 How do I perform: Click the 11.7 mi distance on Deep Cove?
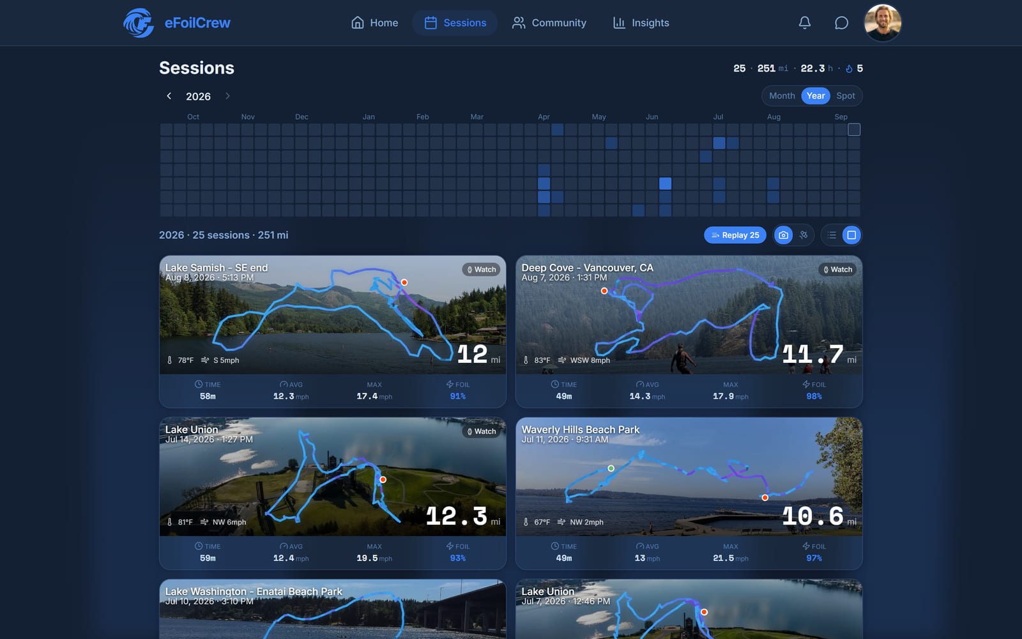[x=820, y=354]
